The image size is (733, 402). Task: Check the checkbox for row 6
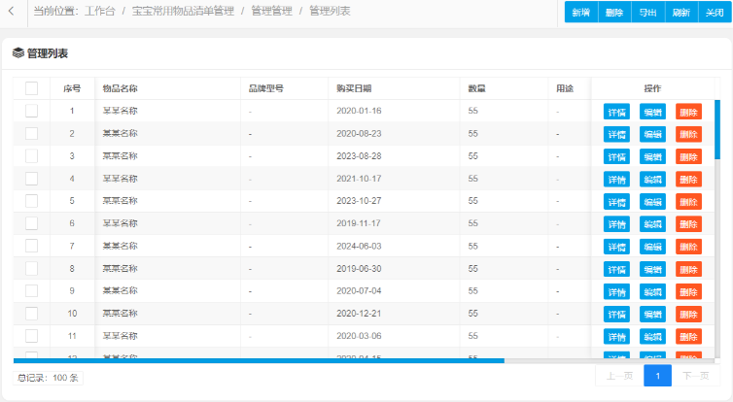(x=31, y=223)
